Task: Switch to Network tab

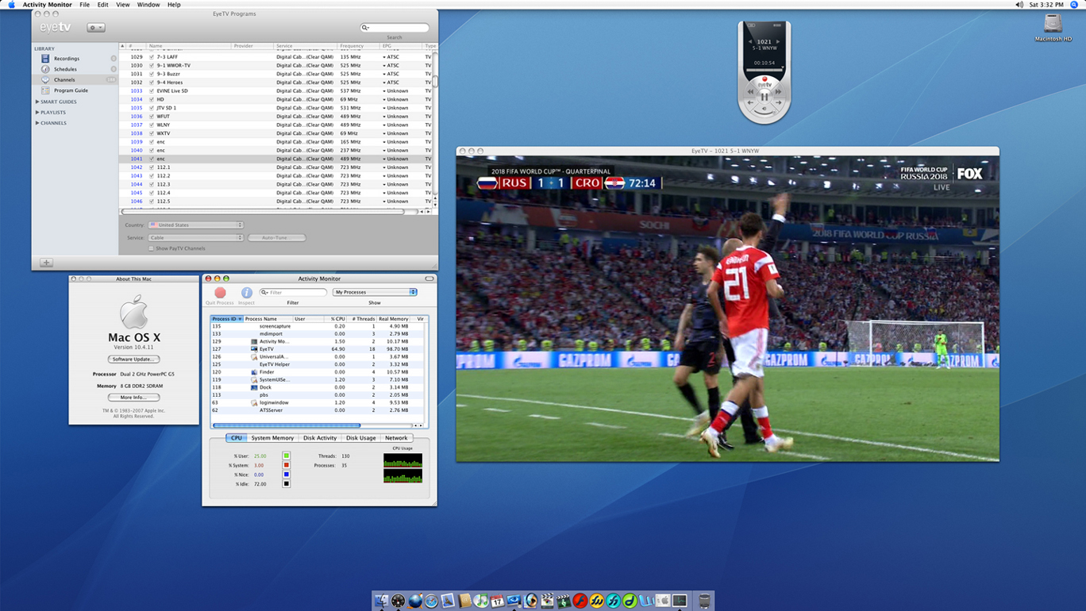Action: pyautogui.click(x=396, y=438)
